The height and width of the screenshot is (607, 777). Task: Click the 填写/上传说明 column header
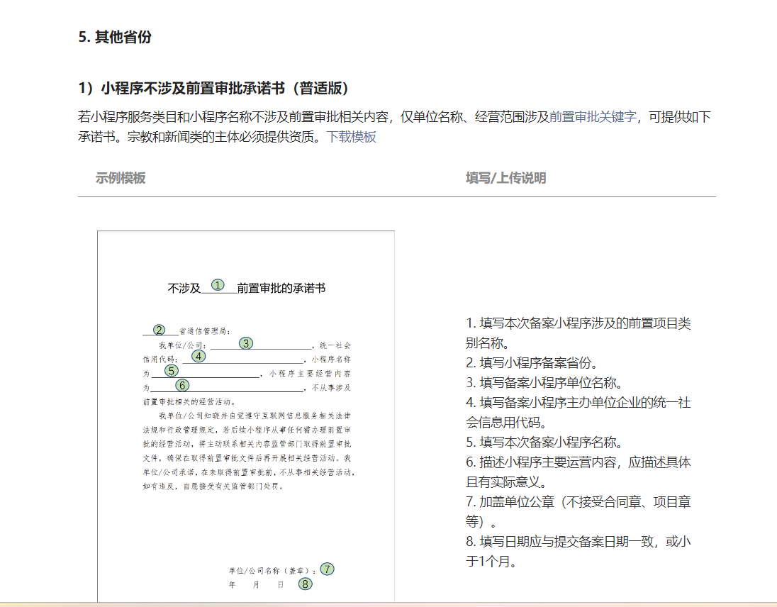pos(505,178)
